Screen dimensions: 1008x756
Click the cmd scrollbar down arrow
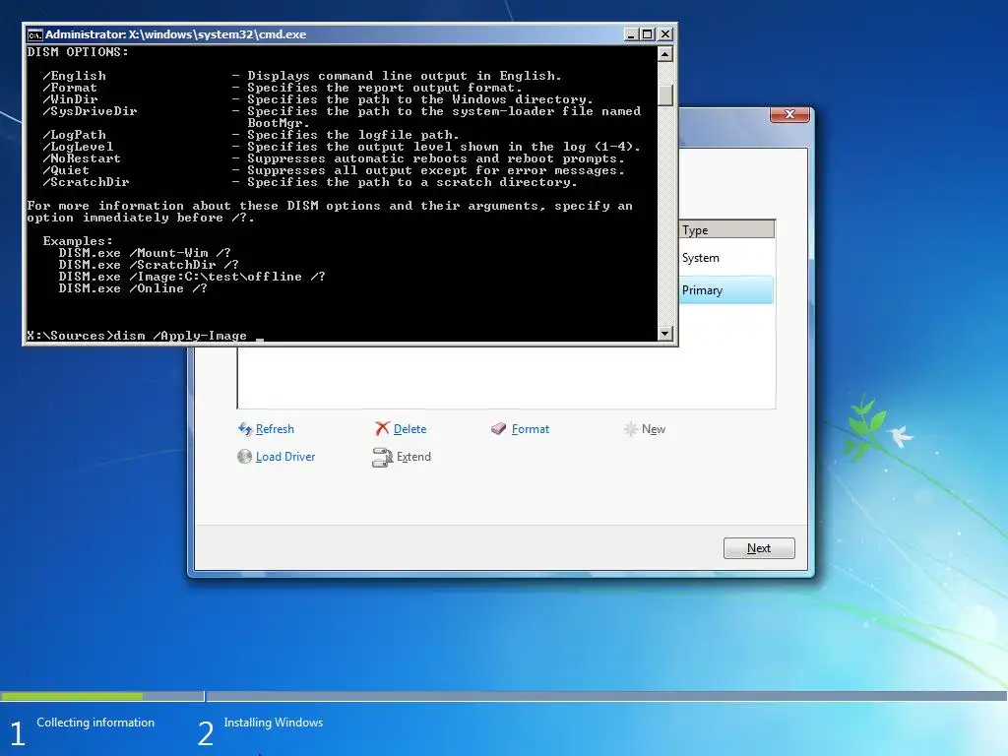pos(665,333)
